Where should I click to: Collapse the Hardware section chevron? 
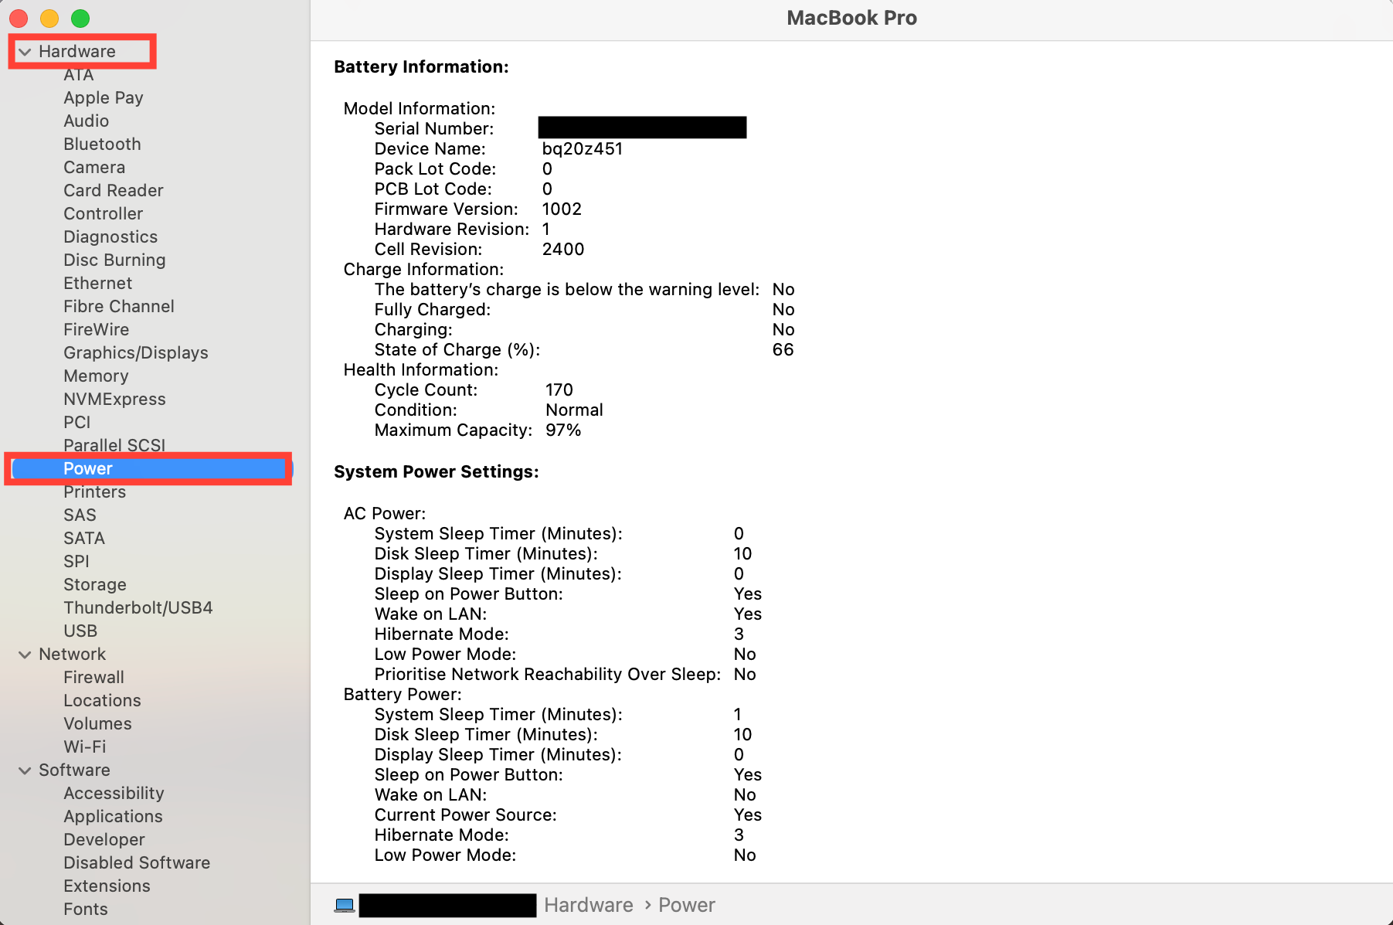(x=25, y=52)
